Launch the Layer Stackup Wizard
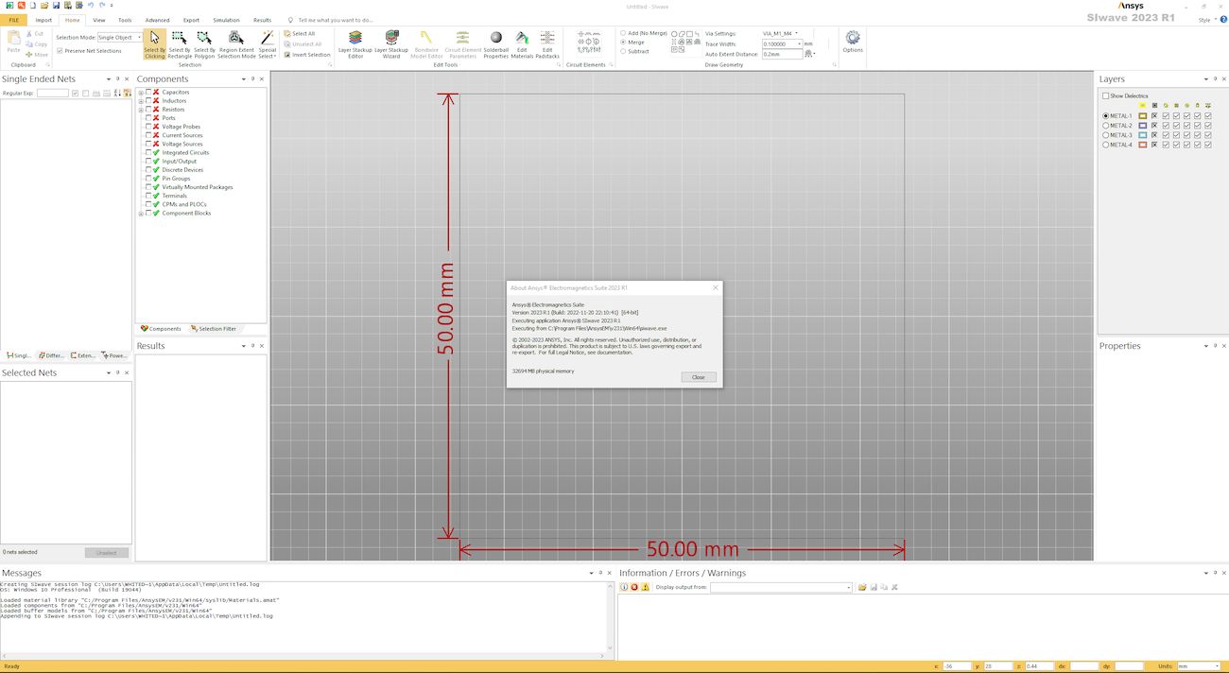The height and width of the screenshot is (673, 1229). tap(390, 43)
